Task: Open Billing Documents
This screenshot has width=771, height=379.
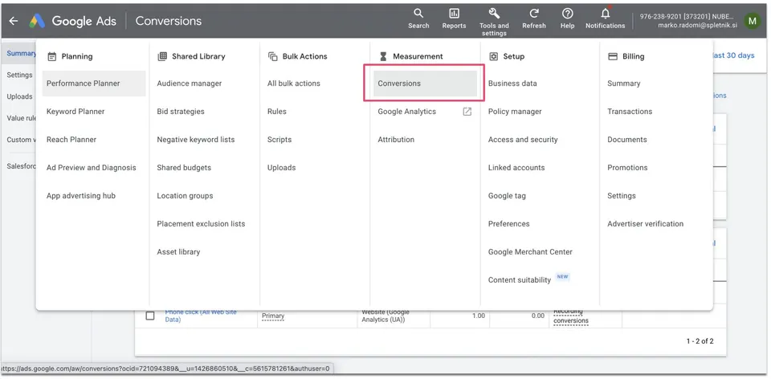Action: (627, 140)
